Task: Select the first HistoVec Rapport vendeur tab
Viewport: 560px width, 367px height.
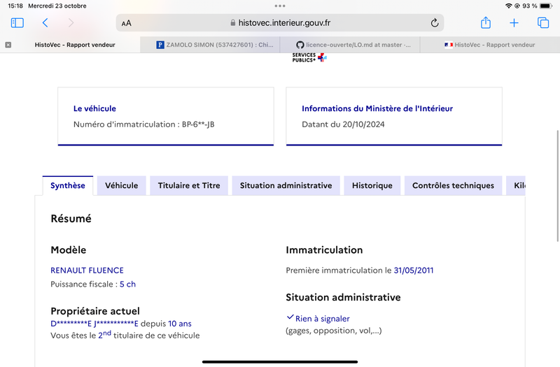Action: click(x=70, y=45)
